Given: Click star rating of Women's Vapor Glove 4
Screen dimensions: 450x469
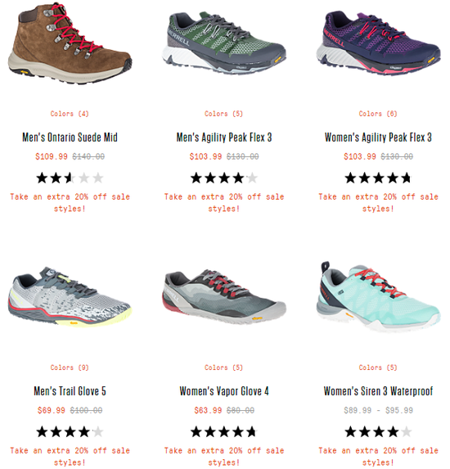Looking at the screenshot, I should [224, 431].
